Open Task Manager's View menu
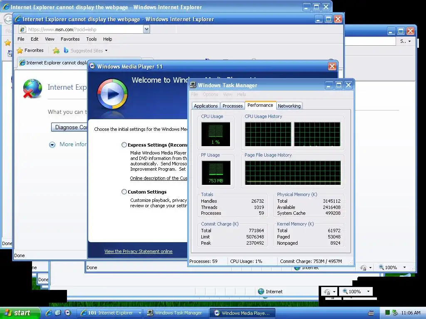Image resolution: width=426 pixels, height=319 pixels. point(228,94)
